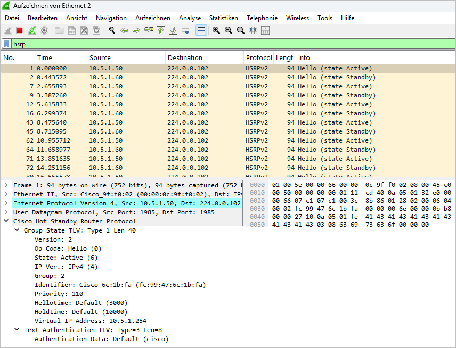The width and height of the screenshot is (456, 348).
Task: Click the Protocol column header
Action: click(258, 57)
